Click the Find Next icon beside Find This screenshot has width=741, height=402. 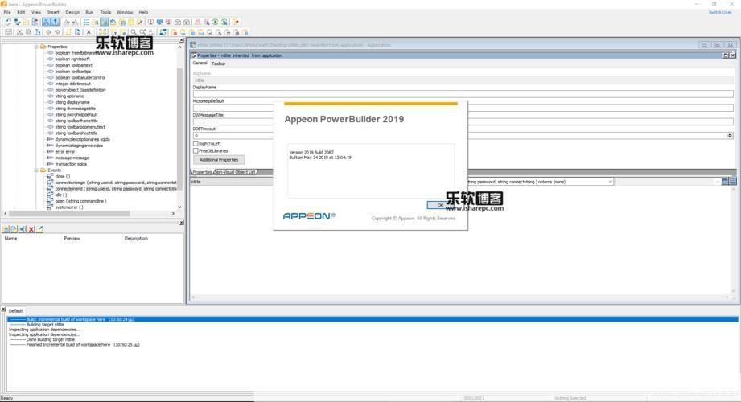[142, 32]
